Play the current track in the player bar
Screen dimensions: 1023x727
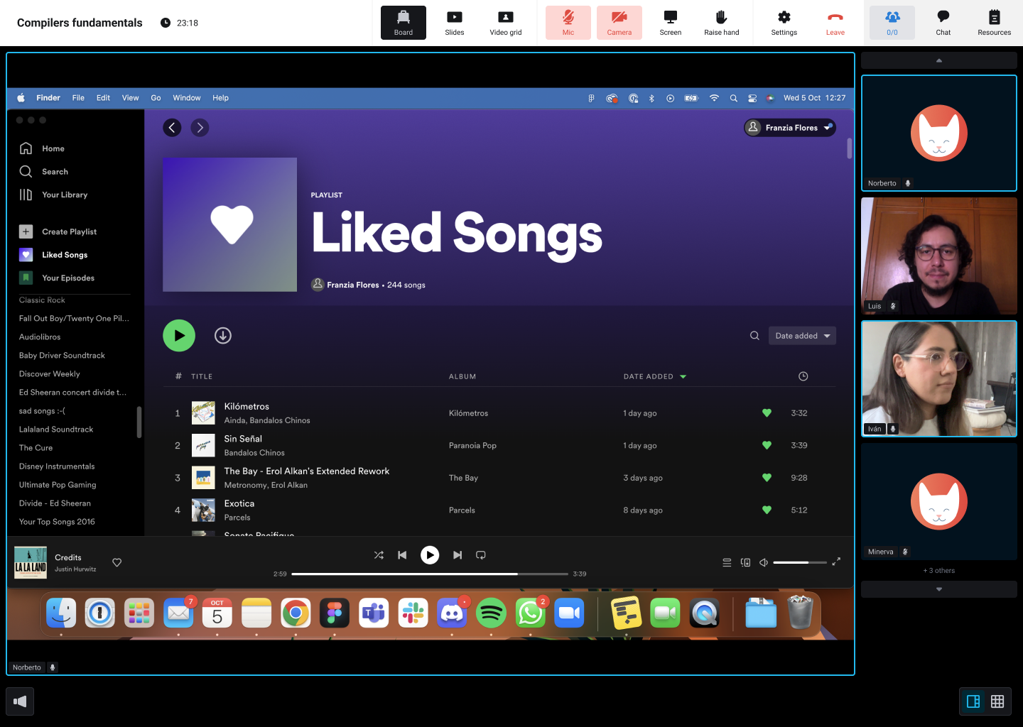tap(430, 555)
